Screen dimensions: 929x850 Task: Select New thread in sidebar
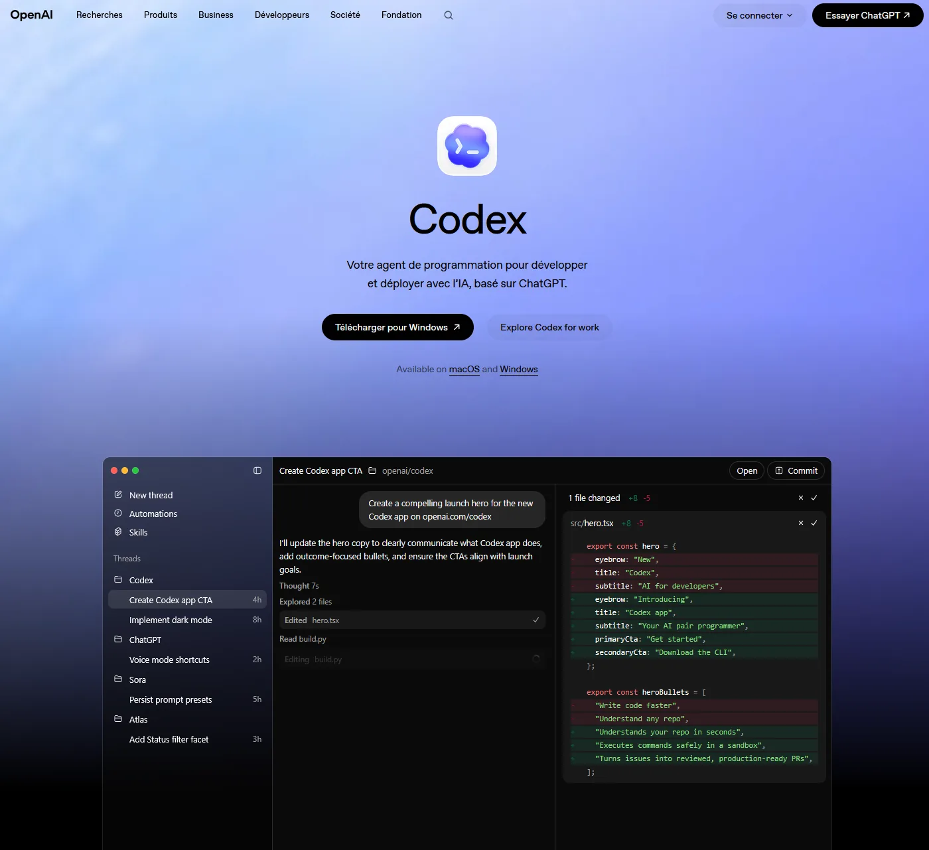pyautogui.click(x=151, y=495)
